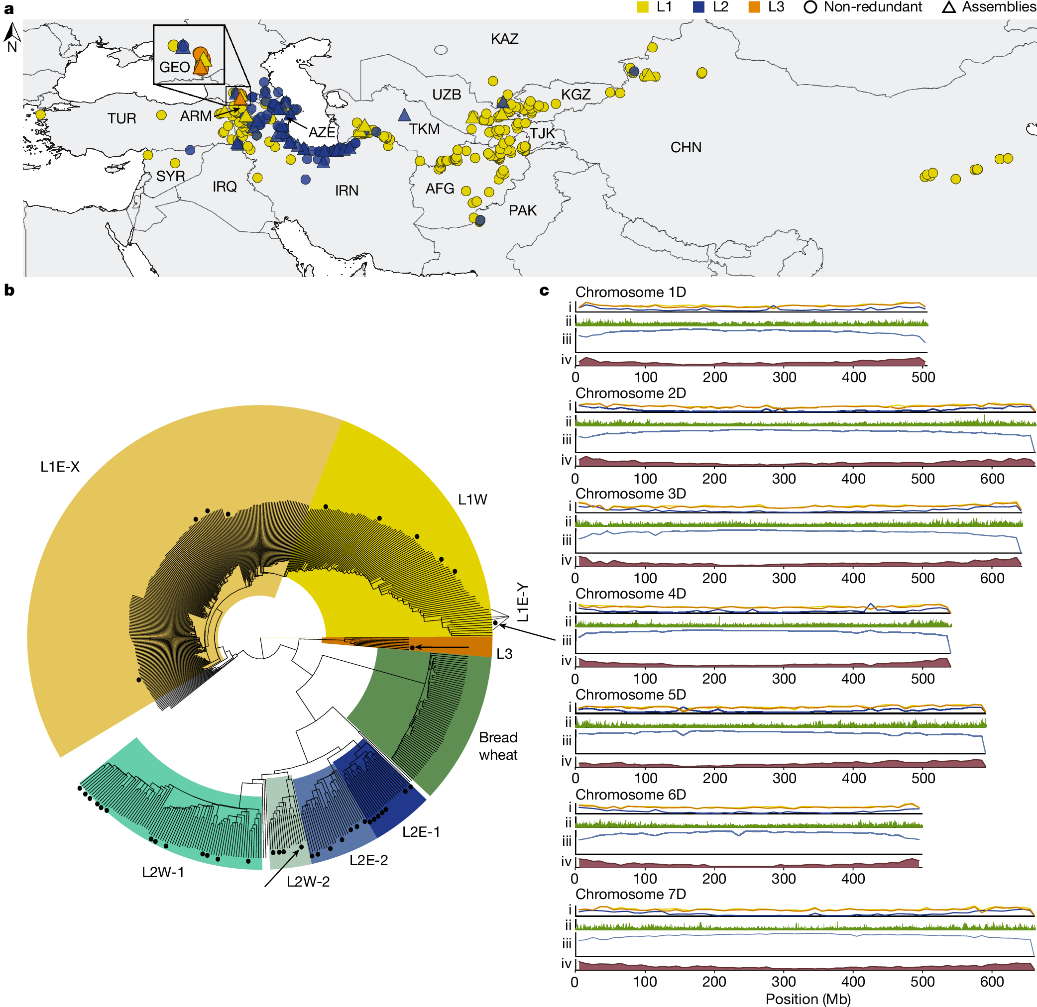Click the L1E-X clade label

tap(60, 467)
